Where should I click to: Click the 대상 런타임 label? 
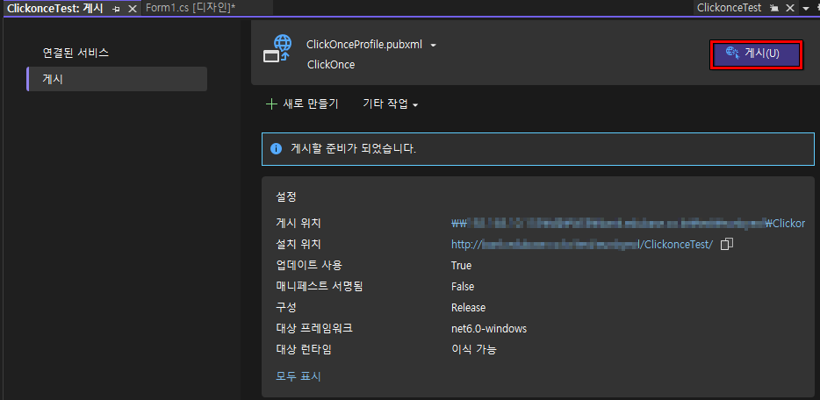[x=303, y=350]
